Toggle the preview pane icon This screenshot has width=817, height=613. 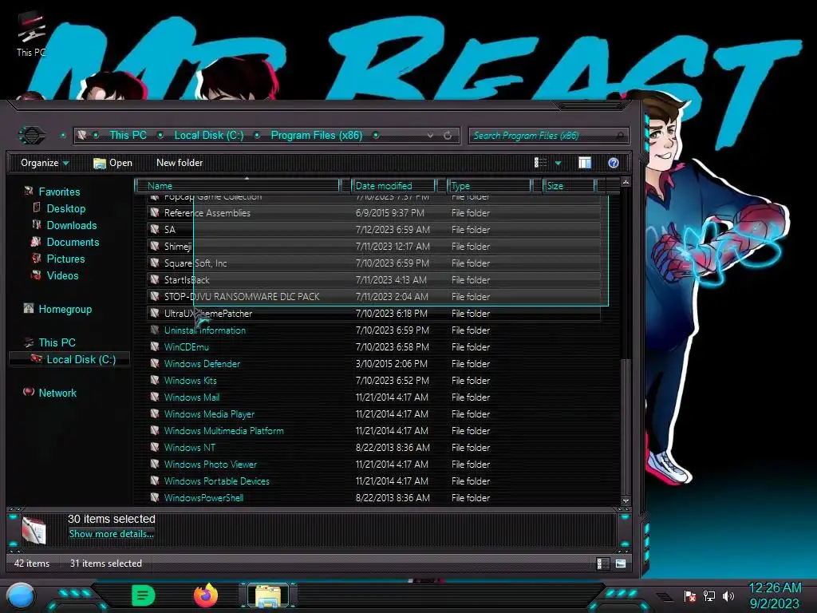click(585, 163)
